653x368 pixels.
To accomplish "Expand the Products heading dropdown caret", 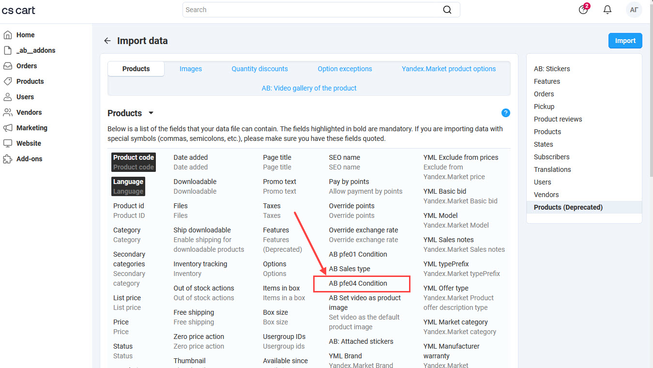I will 151,113.
